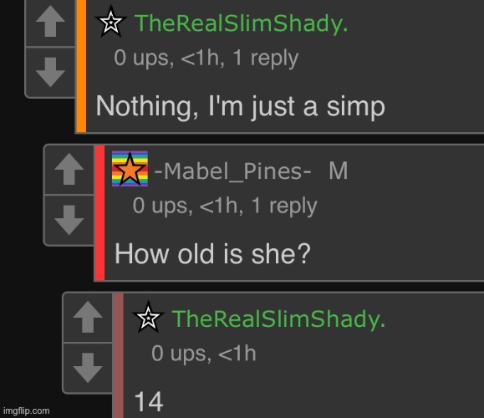The width and height of the screenshot is (484, 418).
Task: Upvote the "14" reply comment
Action: tap(88, 317)
